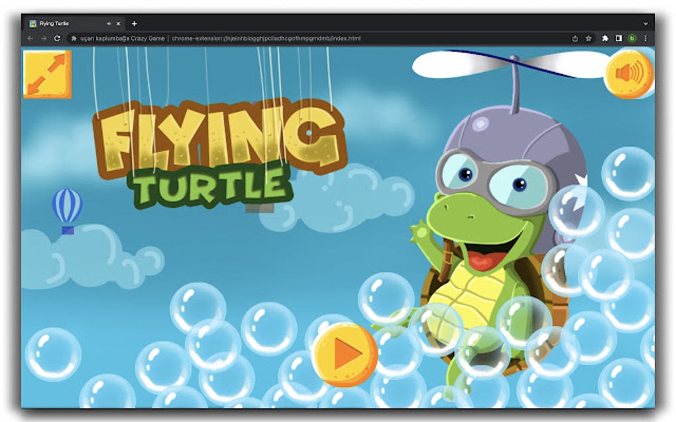This screenshot has height=422, width=676.
Task: Mute the game with the speaker icon
Action: [629, 74]
